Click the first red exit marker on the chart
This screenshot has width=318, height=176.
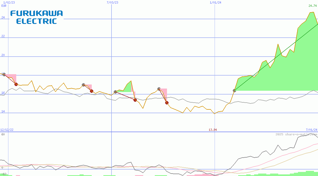click(x=16, y=84)
